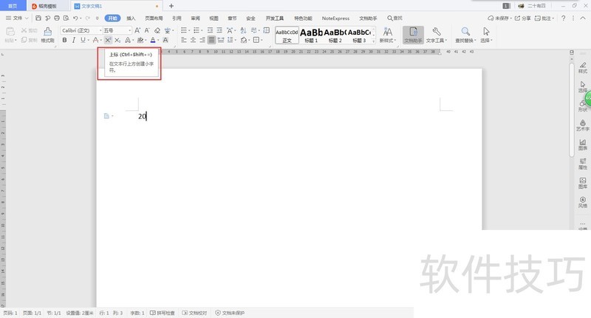The width and height of the screenshot is (591, 318).
Task: Open Print Preview from quick access toolbar
Action: [66, 18]
